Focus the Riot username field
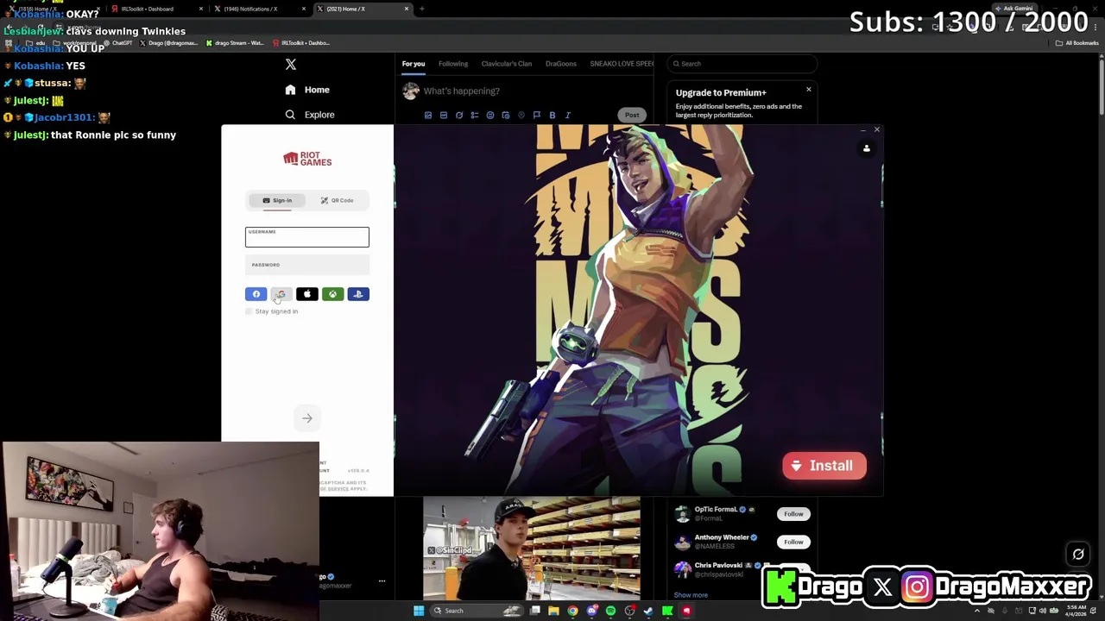 [x=306, y=237]
